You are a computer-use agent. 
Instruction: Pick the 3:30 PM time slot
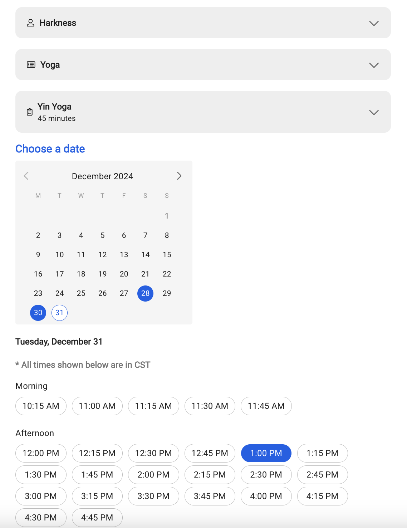pyautogui.click(x=153, y=496)
